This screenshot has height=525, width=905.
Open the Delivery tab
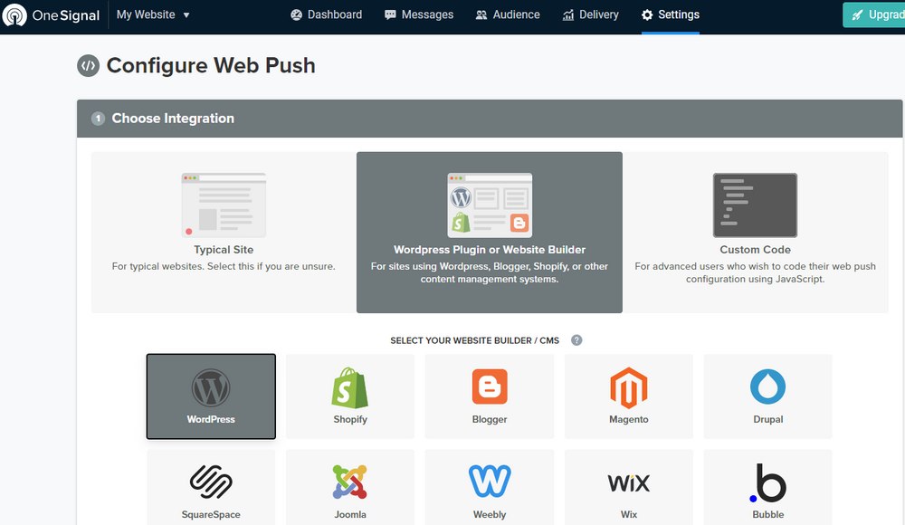(590, 15)
